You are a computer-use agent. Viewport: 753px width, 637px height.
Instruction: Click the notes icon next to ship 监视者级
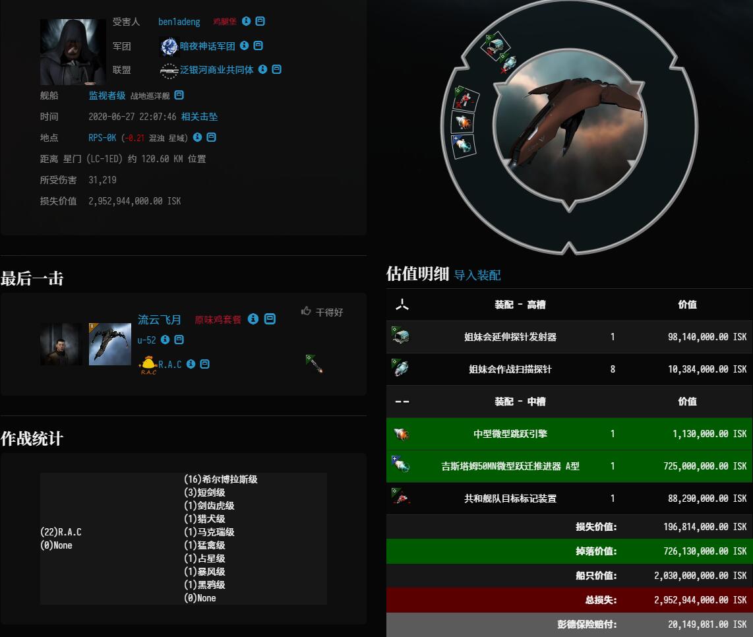pos(179,95)
